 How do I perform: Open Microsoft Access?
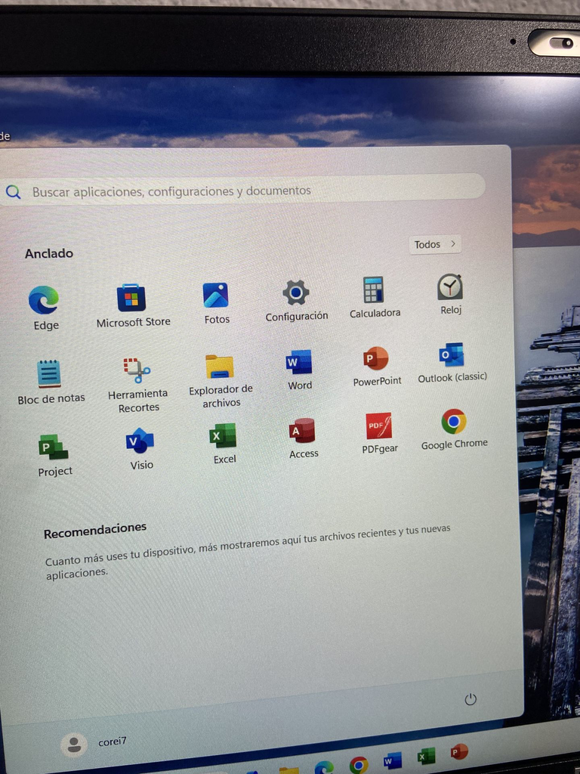tap(302, 438)
